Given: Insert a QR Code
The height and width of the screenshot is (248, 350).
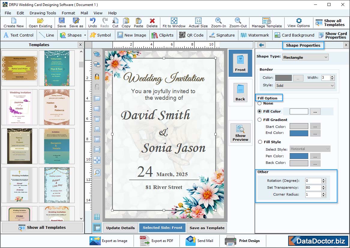Looking at the screenshot, I should [x=191, y=35].
